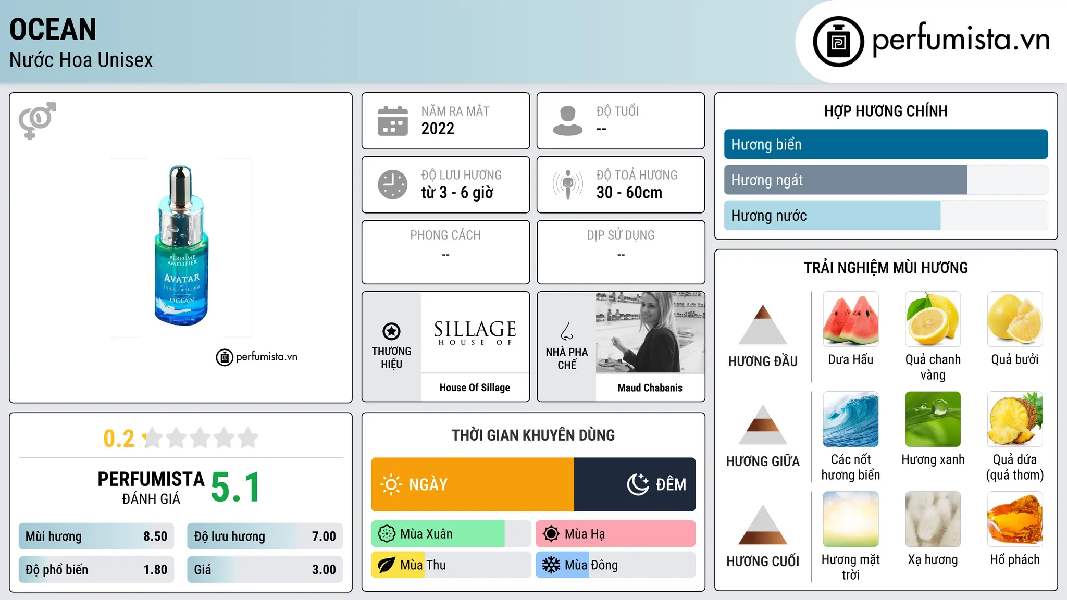This screenshot has width=1067, height=600.
Task: Click the Perfumista score 5.1
Action: [235, 488]
